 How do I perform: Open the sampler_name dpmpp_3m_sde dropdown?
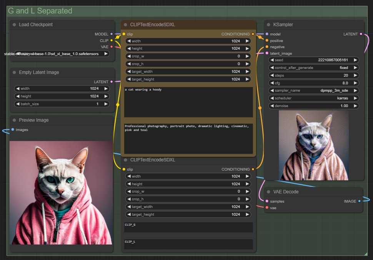coord(313,91)
